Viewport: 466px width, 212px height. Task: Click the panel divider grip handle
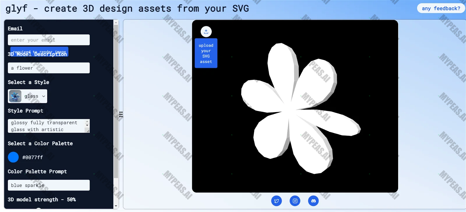(121, 114)
